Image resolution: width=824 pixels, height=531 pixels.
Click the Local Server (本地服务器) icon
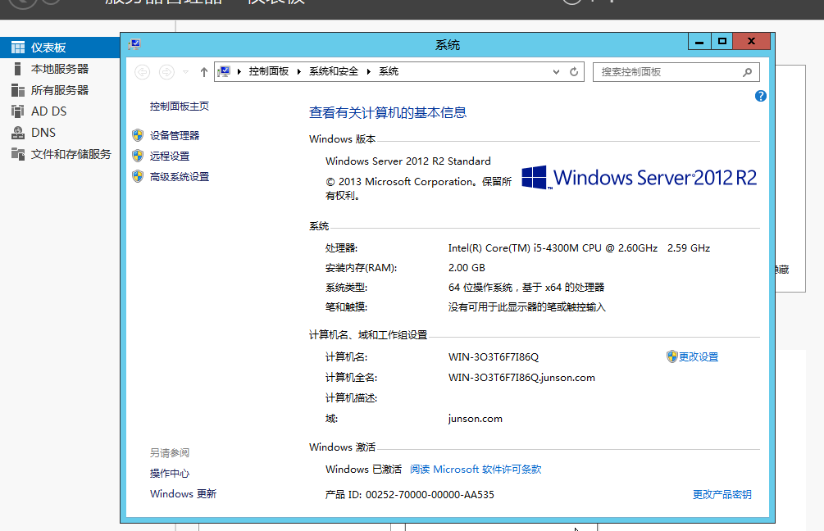18,69
